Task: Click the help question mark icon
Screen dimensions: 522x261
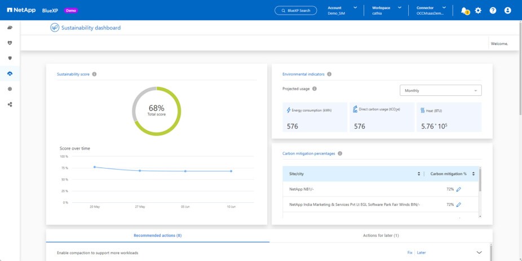Action: 493,10
